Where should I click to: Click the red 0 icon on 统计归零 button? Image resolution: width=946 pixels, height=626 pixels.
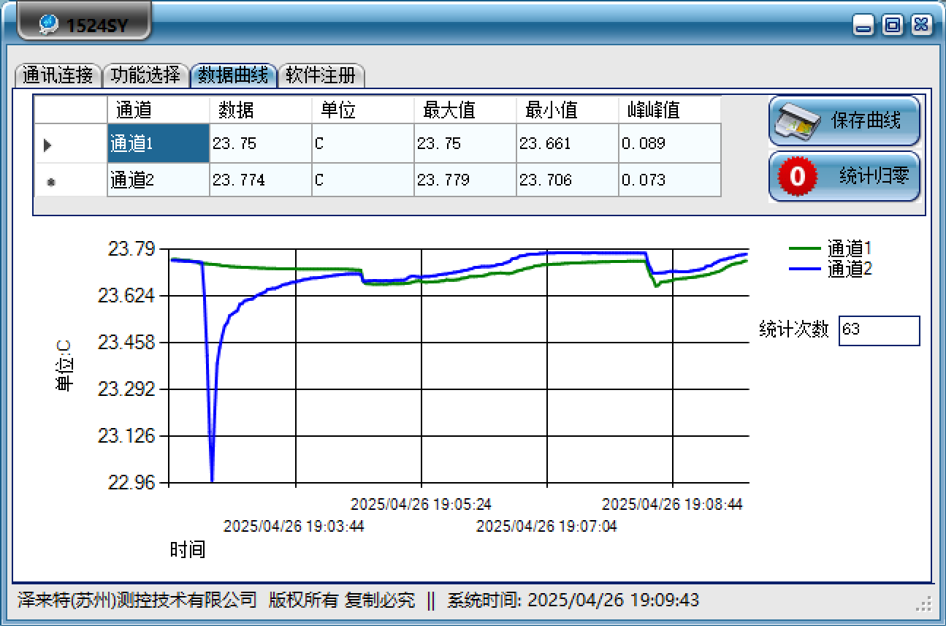click(x=798, y=177)
